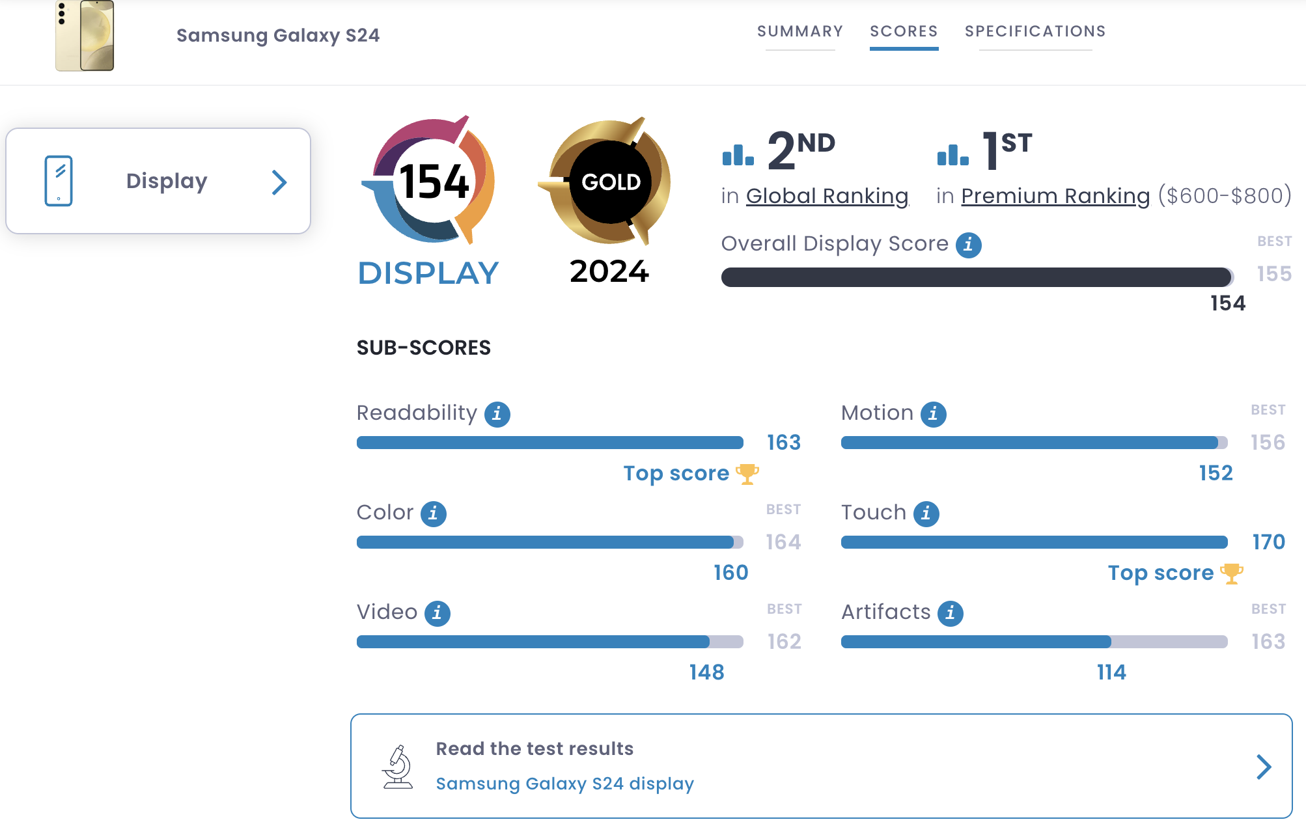Click the Motion info icon
Viewport: 1306px width, 837px height.
coord(933,414)
